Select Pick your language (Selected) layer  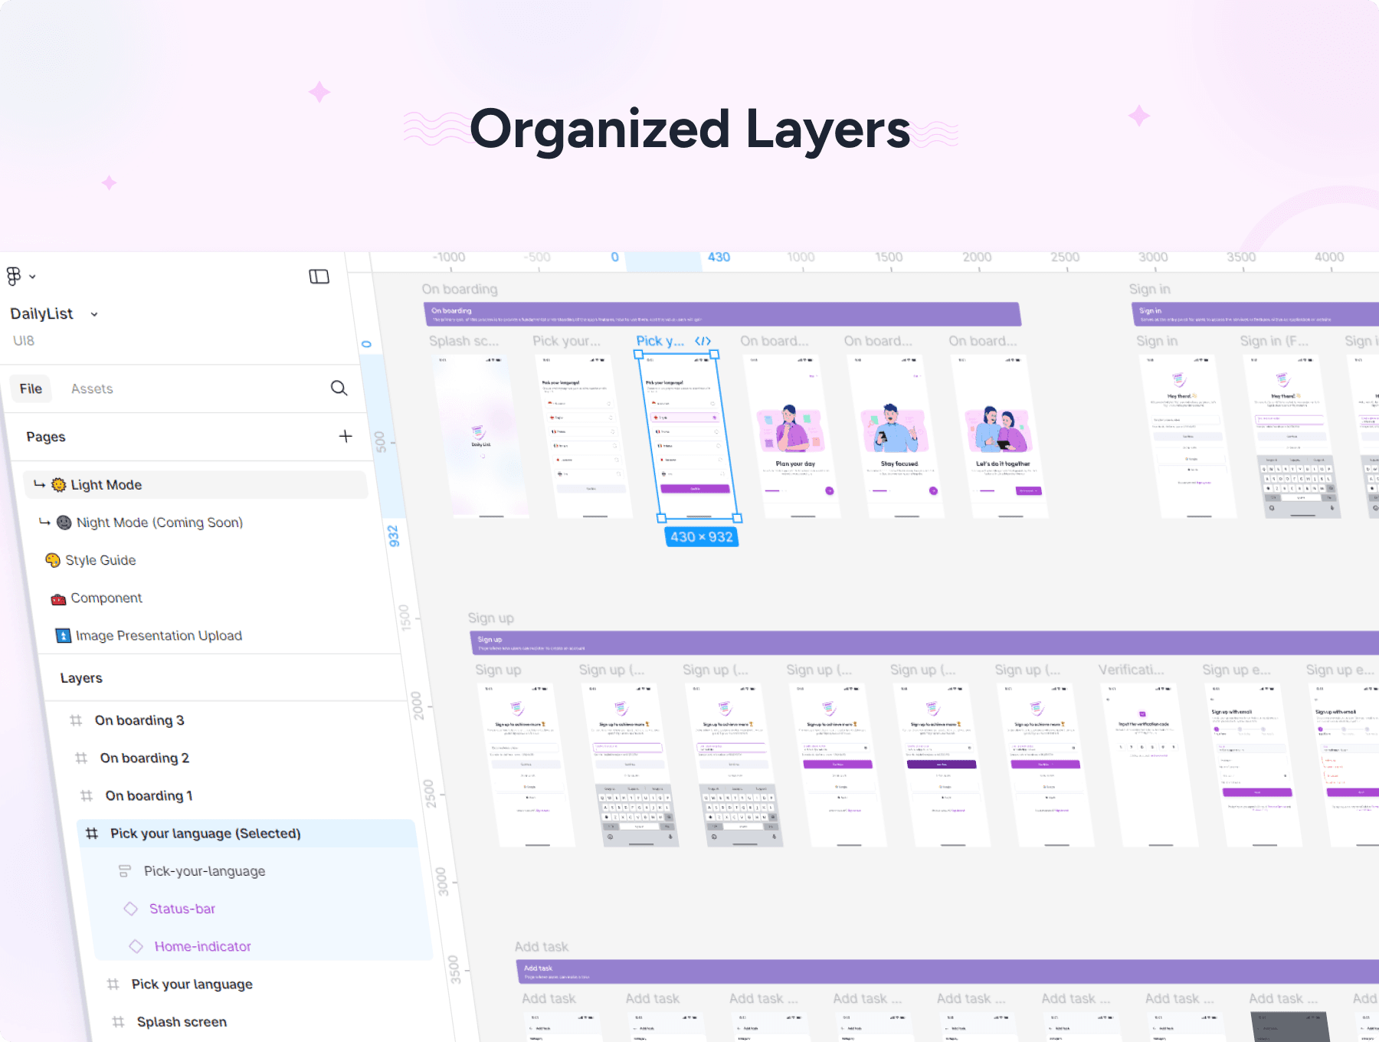click(247, 834)
